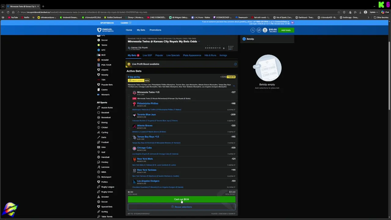The image size is (391, 220).
Task: Switch to the Plate Appearance tab
Action: pyautogui.click(x=192, y=55)
